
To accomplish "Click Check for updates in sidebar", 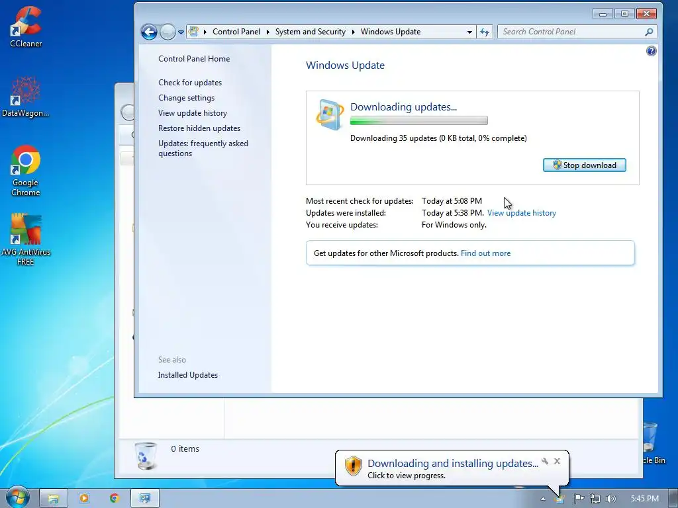I will [190, 83].
